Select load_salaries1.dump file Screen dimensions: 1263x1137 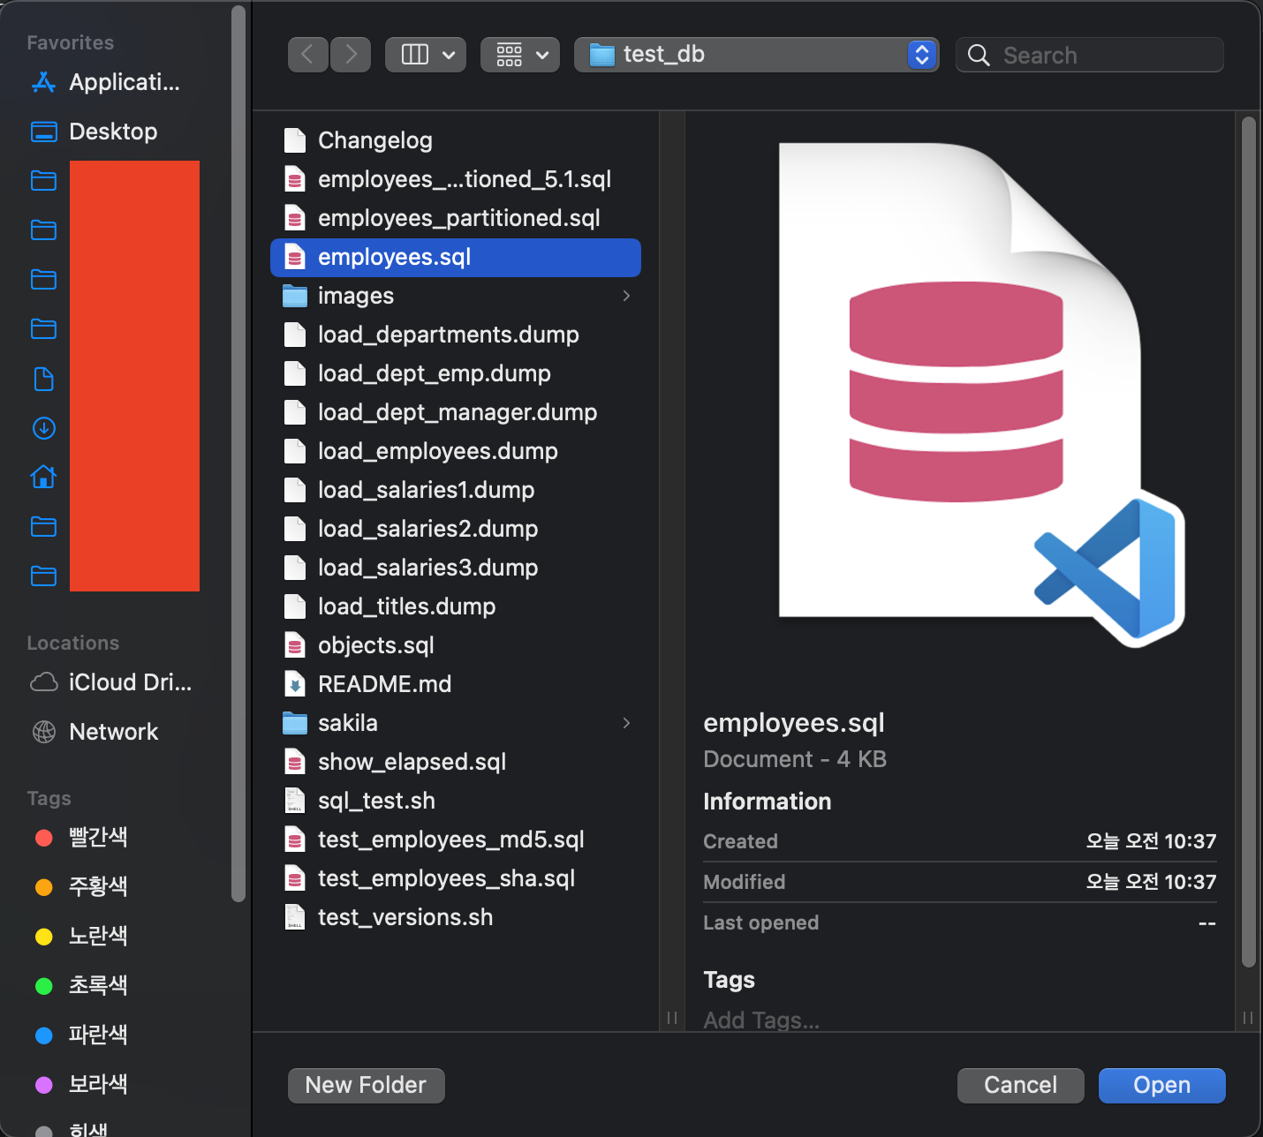tap(456, 490)
